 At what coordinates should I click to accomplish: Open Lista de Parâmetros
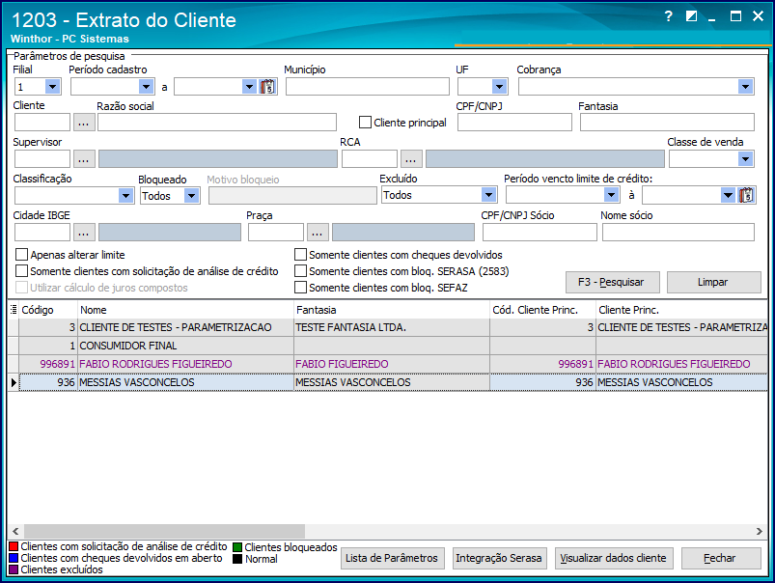393,558
